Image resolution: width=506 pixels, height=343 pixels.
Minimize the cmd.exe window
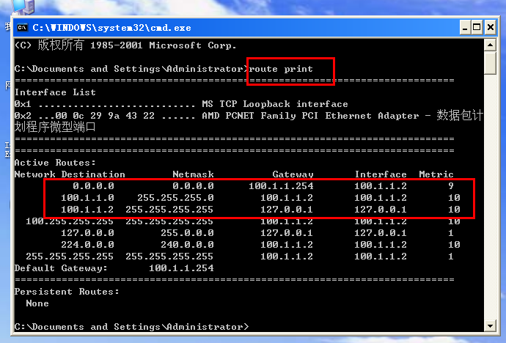coord(465,28)
